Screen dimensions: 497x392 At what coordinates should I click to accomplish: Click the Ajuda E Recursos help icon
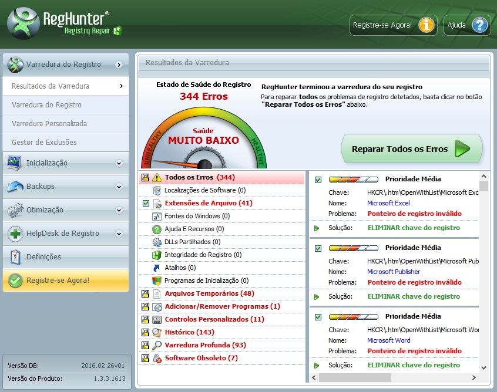tap(157, 229)
